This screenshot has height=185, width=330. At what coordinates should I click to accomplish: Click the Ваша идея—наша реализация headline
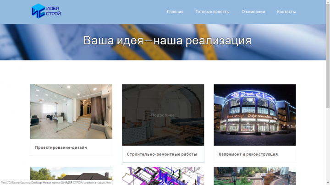pyautogui.click(x=167, y=40)
